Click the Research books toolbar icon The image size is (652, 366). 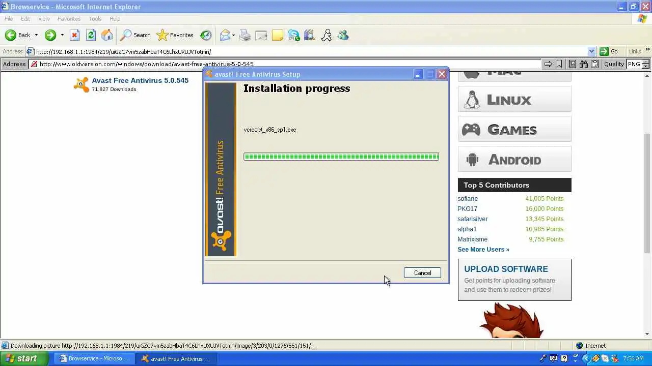(x=310, y=35)
